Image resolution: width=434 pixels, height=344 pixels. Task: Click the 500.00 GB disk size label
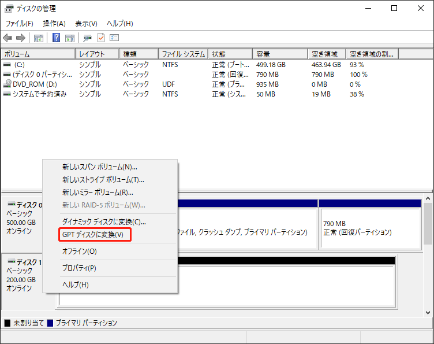click(21, 223)
